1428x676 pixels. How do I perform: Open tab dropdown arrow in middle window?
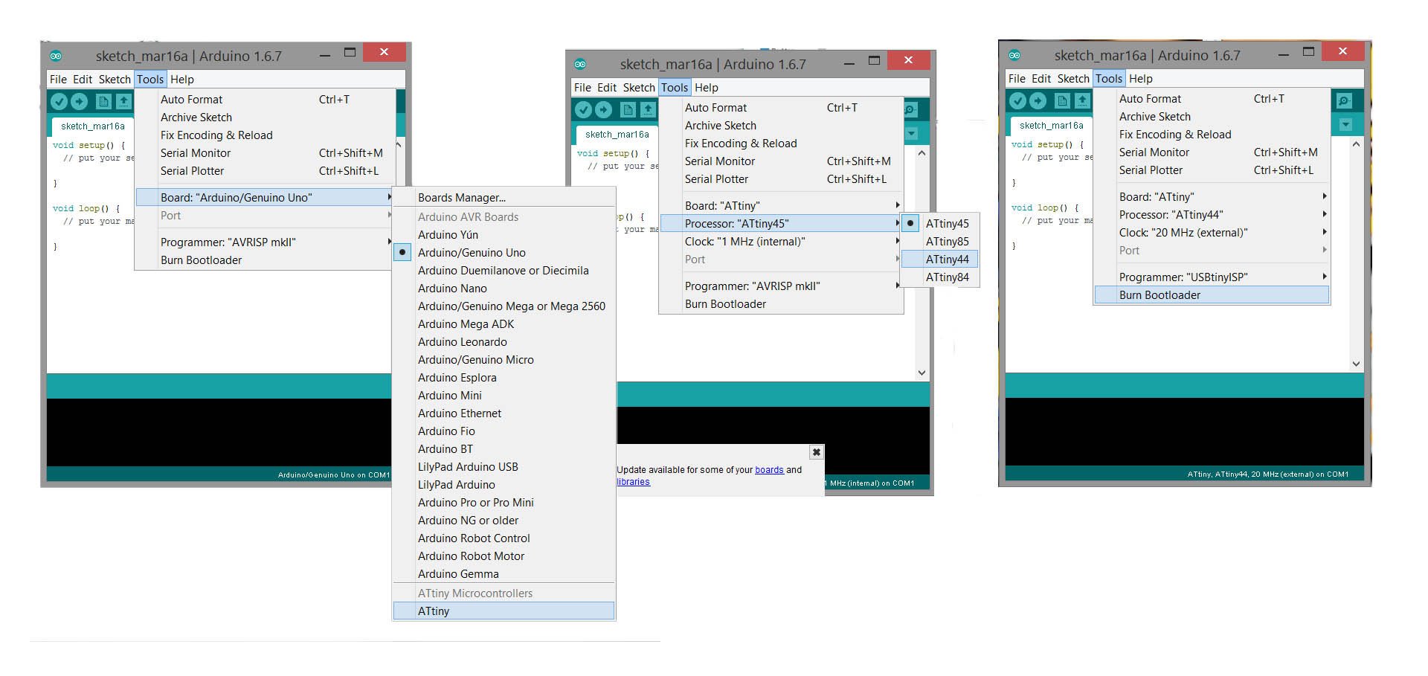click(912, 134)
